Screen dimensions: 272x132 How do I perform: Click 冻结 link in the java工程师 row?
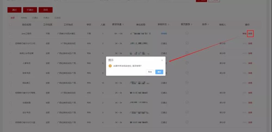tap(250, 34)
